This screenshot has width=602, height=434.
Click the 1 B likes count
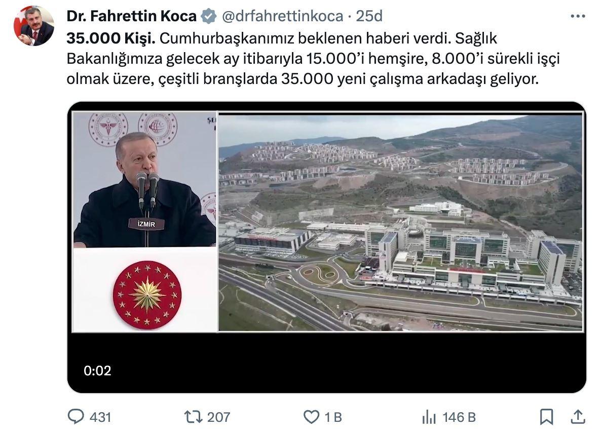(333, 417)
